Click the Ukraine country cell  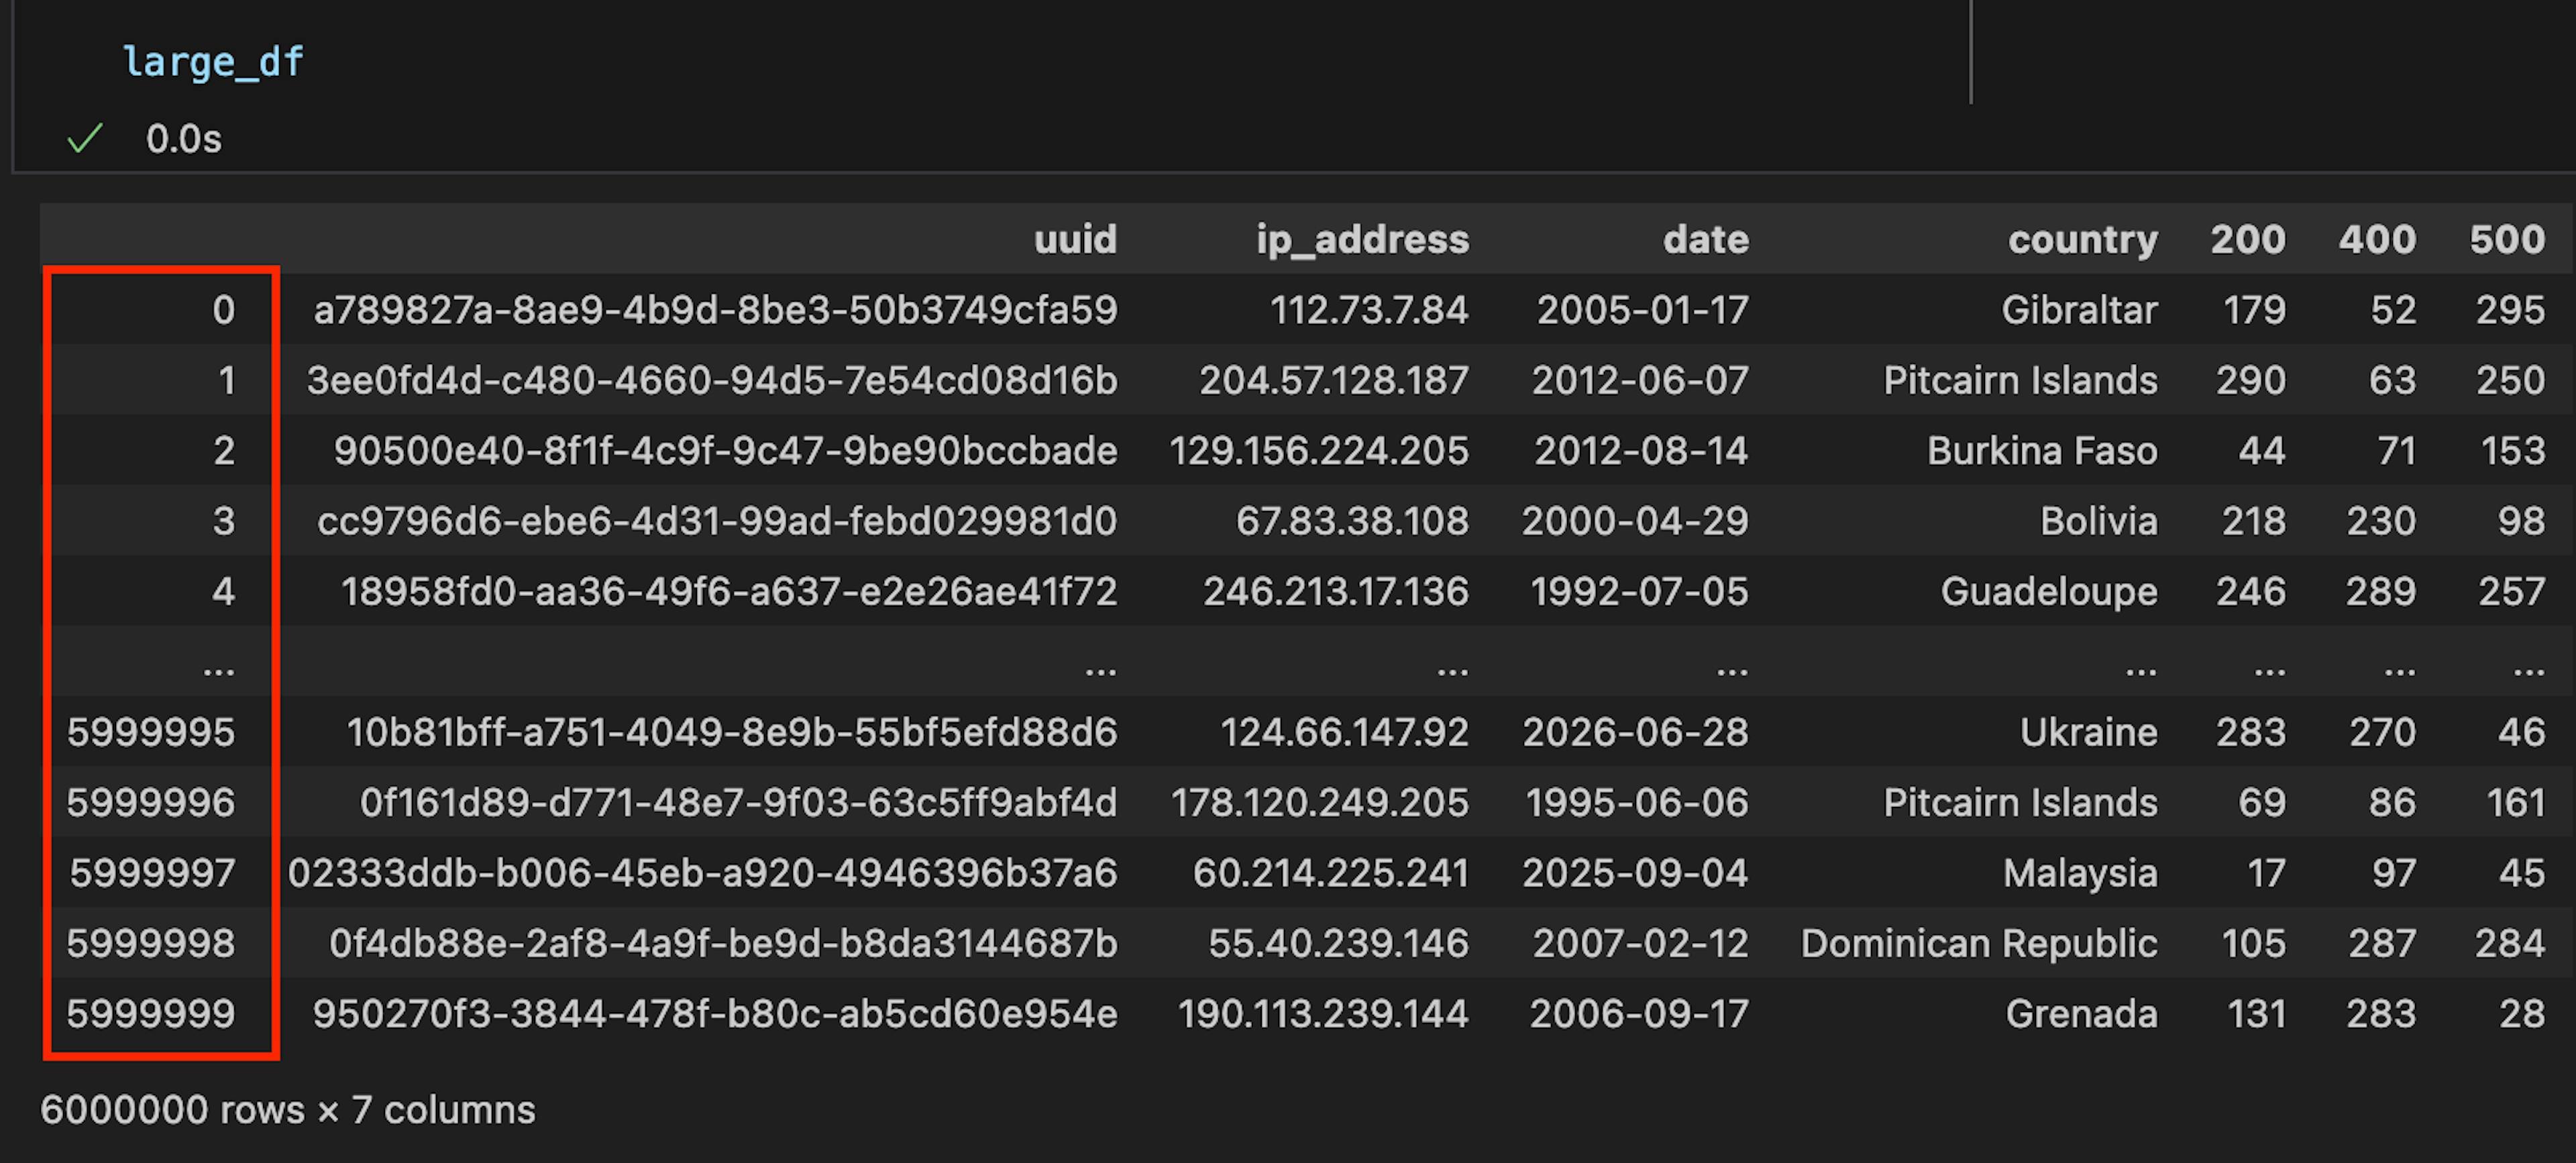[2088, 733]
